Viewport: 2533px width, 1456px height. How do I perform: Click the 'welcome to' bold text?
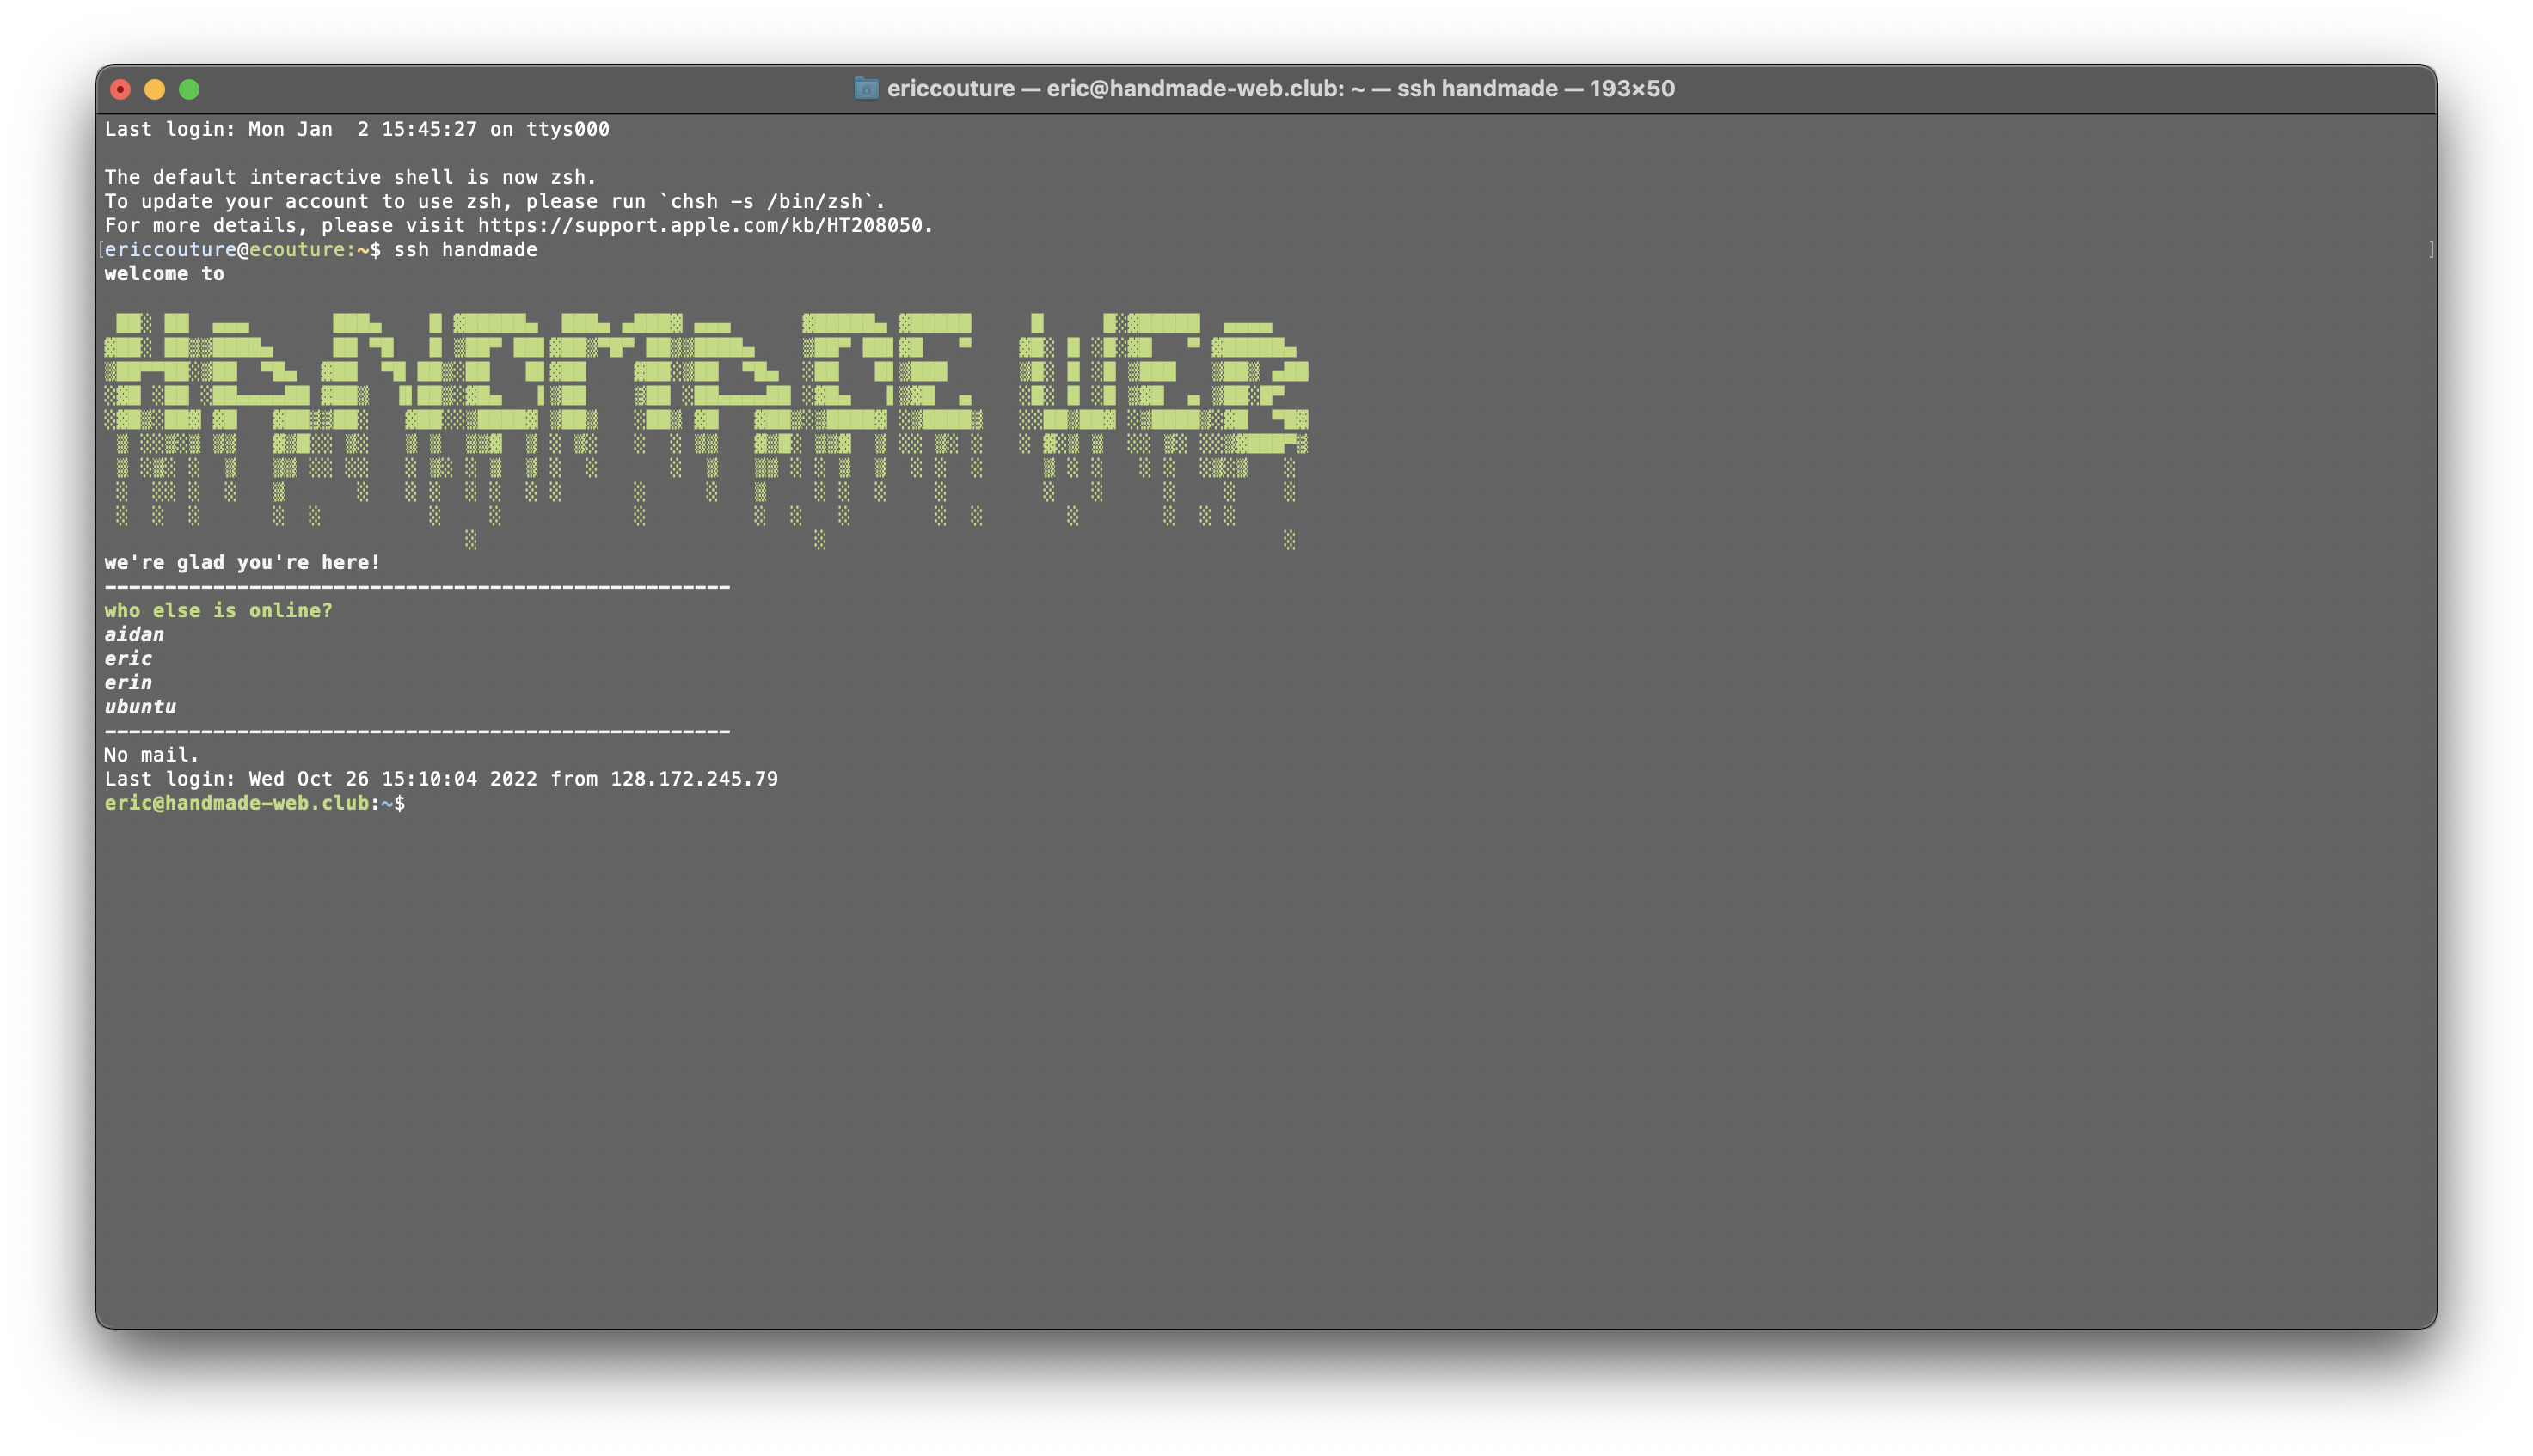coord(164,273)
